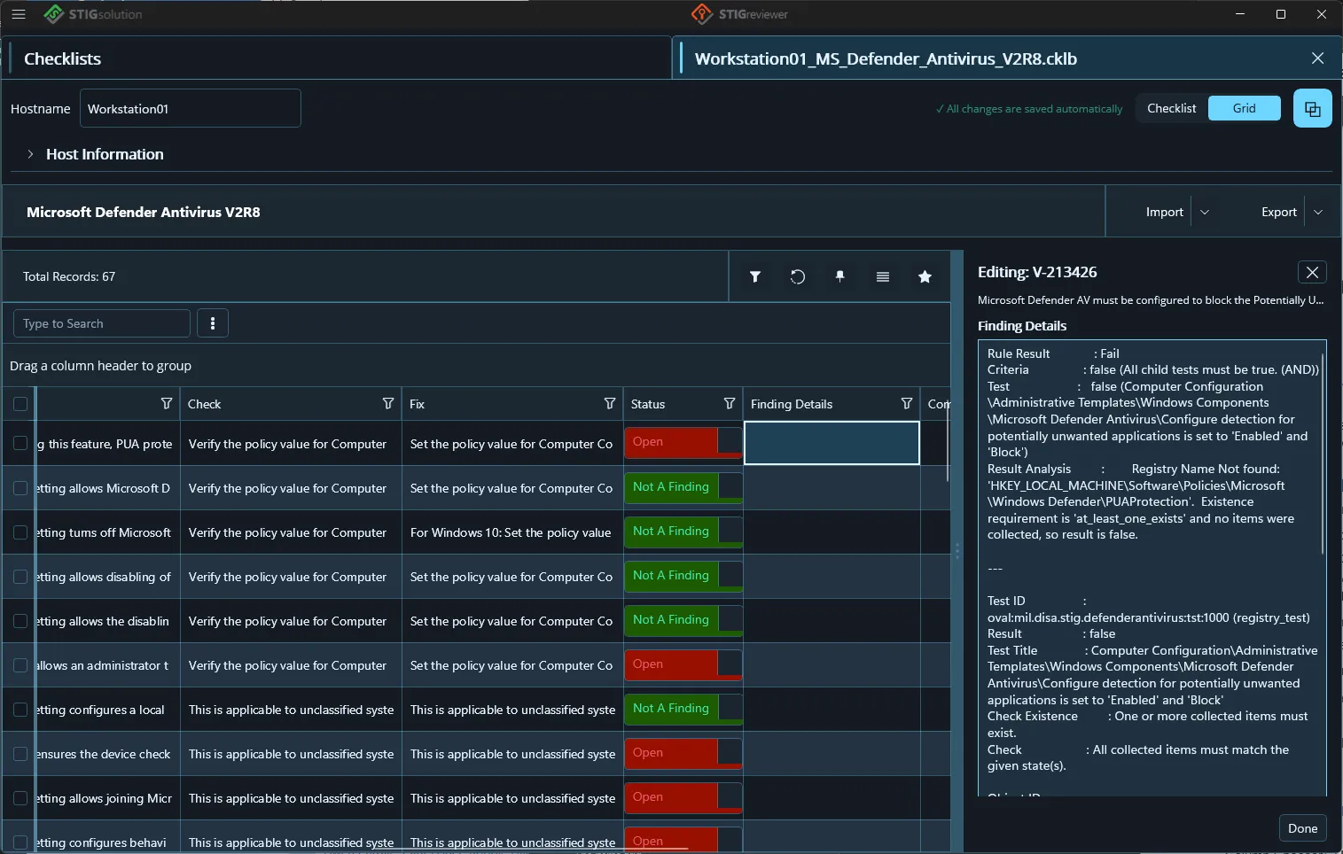Close the Editing V-213426 panel
The width and height of the screenshot is (1343, 854).
pyautogui.click(x=1312, y=272)
